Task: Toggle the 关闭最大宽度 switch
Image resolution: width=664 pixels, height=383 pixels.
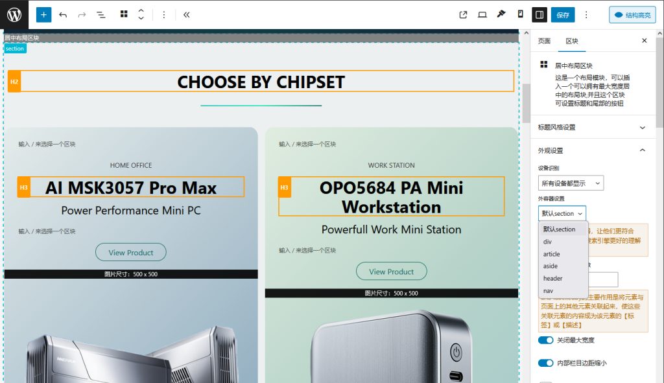Action: click(545, 340)
